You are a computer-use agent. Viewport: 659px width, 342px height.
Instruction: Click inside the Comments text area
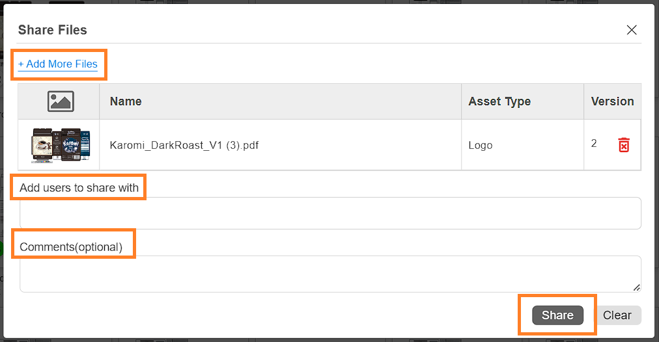pyautogui.click(x=330, y=274)
